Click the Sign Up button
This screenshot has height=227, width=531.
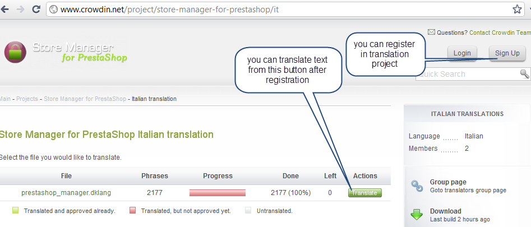point(507,53)
